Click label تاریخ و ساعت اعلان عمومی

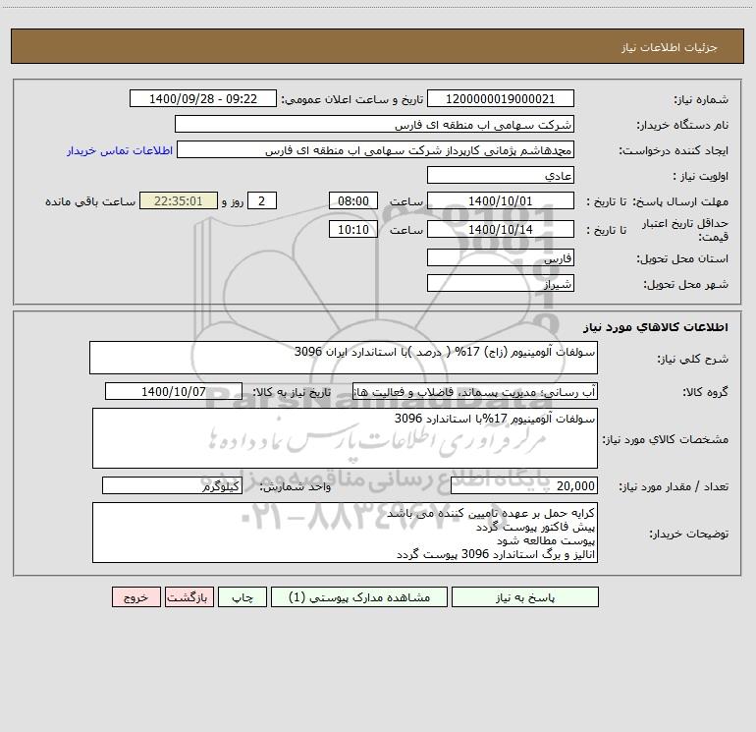(x=352, y=99)
